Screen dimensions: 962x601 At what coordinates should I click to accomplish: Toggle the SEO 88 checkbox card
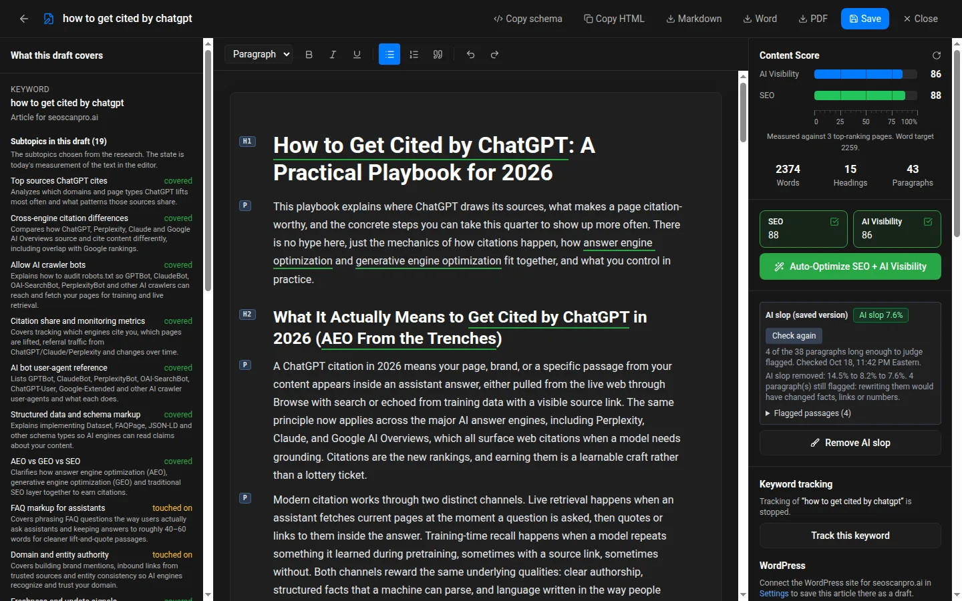(x=803, y=229)
